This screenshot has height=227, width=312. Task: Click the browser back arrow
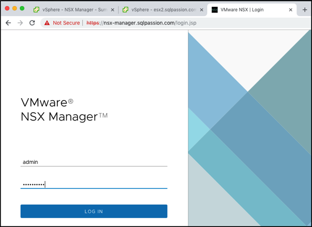pos(8,23)
